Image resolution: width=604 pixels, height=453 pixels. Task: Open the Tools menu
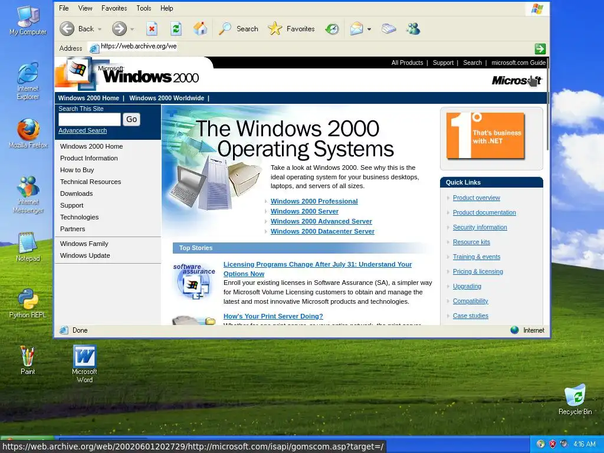144,8
